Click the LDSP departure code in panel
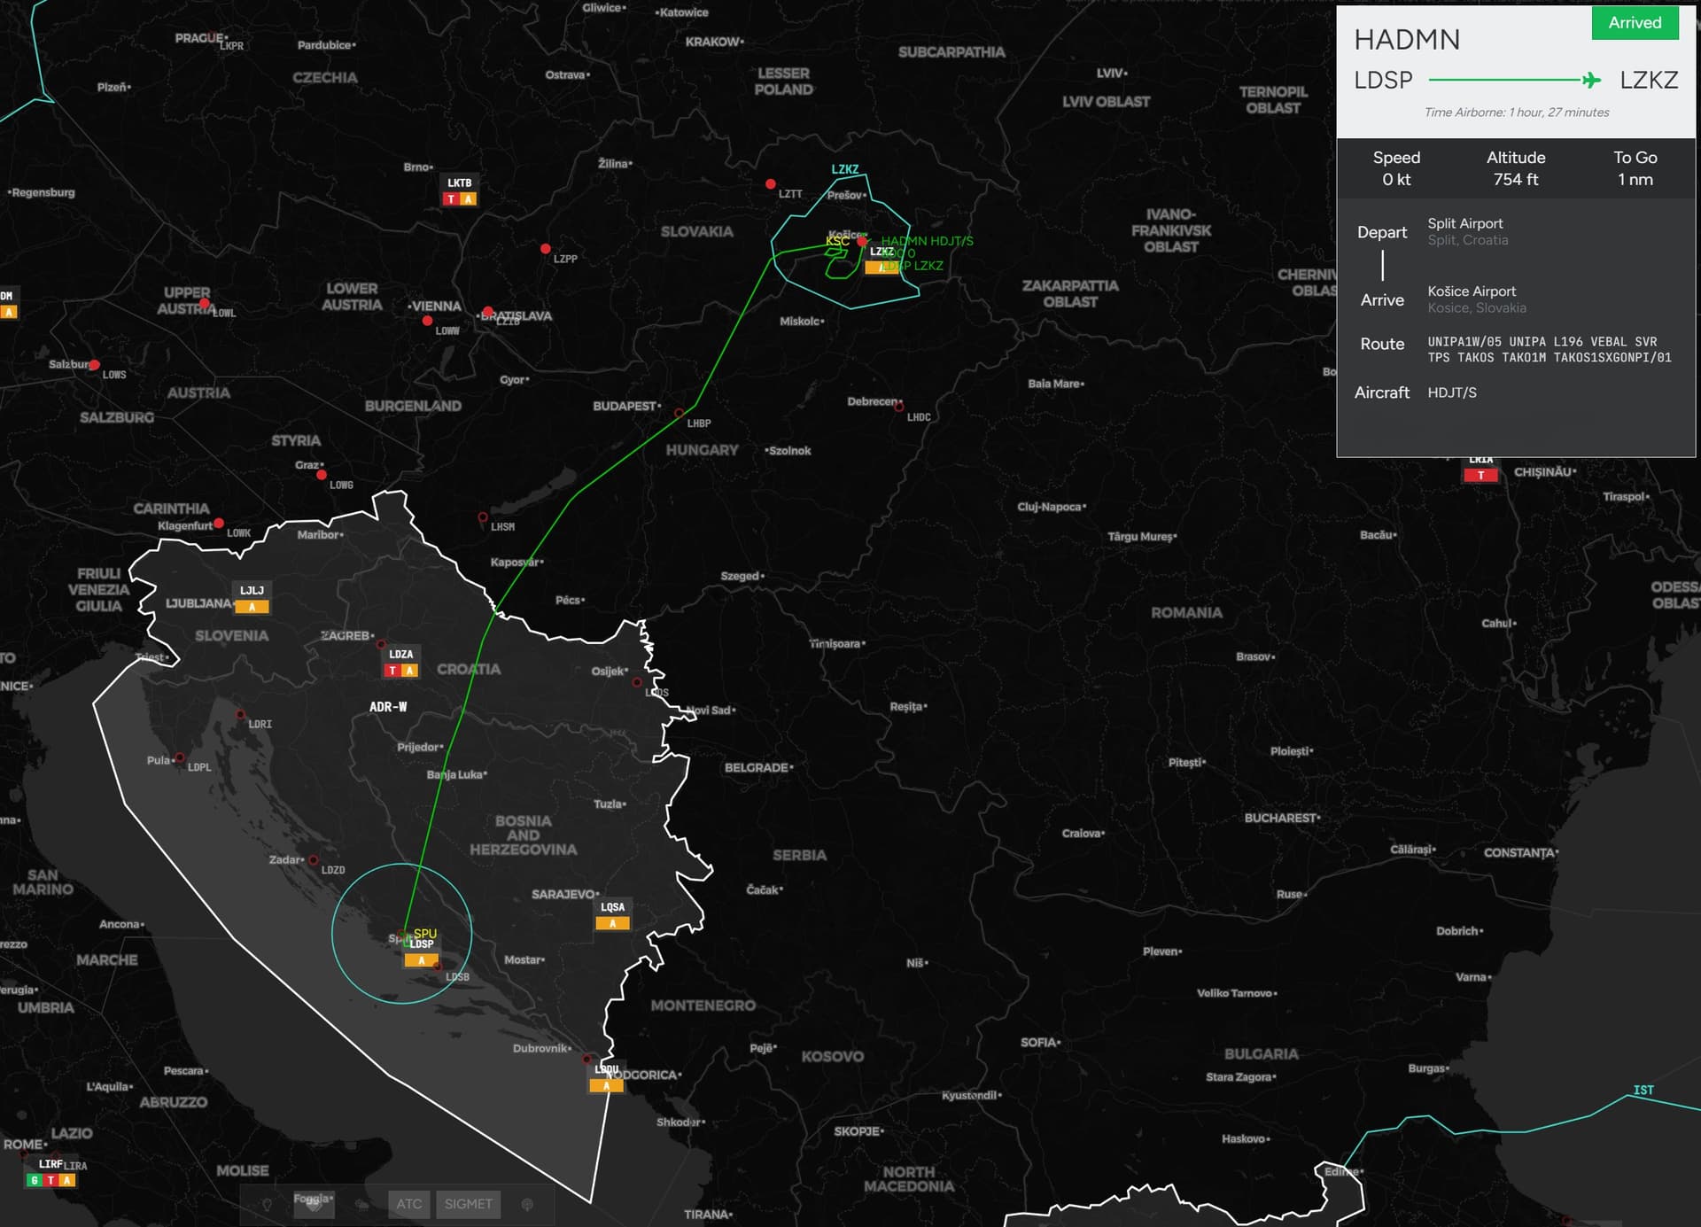 pyautogui.click(x=1383, y=81)
